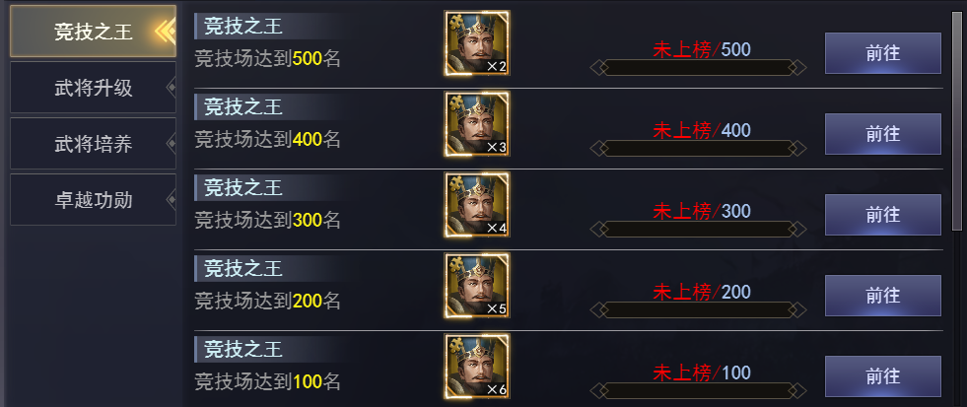Screen dimensions: 967x407
Task: Go to arena via the 300 rank 前往 button
Action: click(x=883, y=215)
